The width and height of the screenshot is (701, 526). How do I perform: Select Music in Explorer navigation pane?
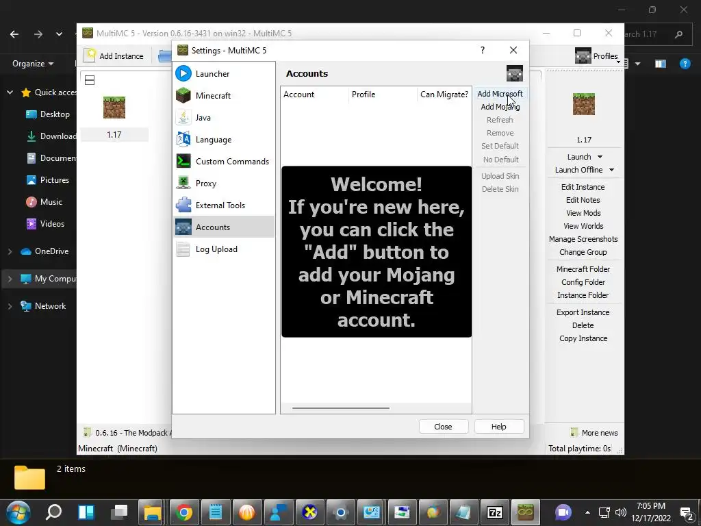coord(44,202)
